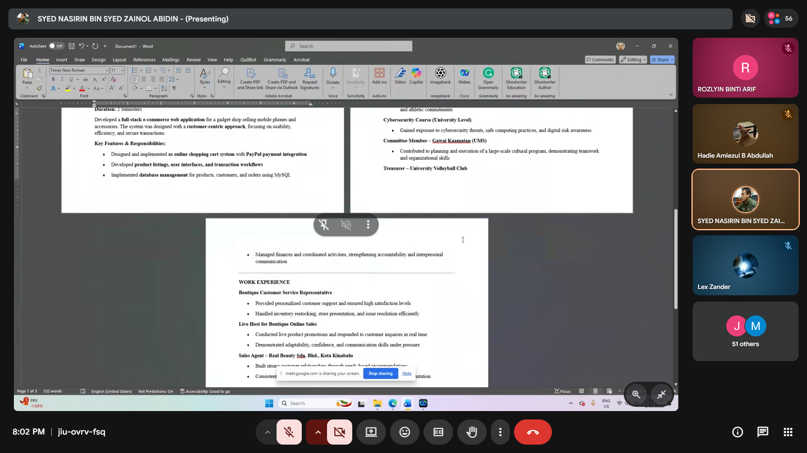Open Copilot from the ribbon

tap(416, 76)
